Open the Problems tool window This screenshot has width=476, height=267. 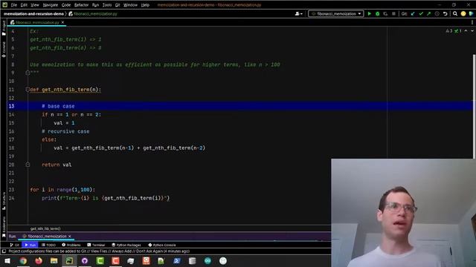71,245
